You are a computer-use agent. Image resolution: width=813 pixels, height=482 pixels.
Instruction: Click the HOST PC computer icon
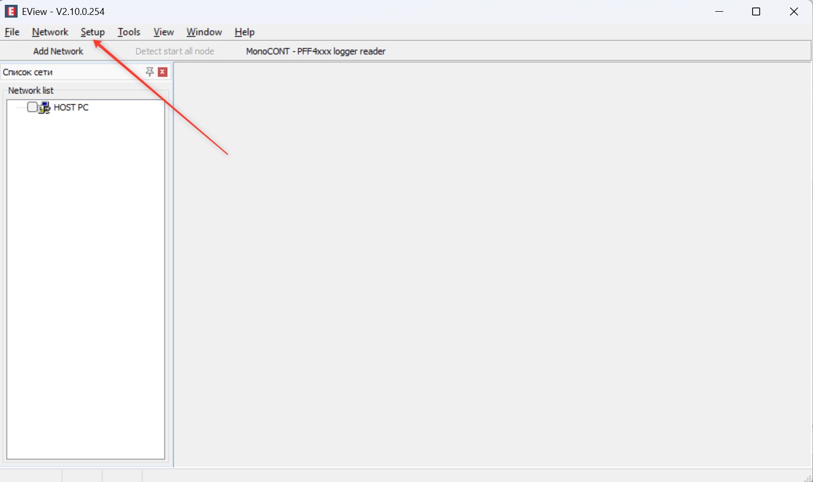click(44, 107)
